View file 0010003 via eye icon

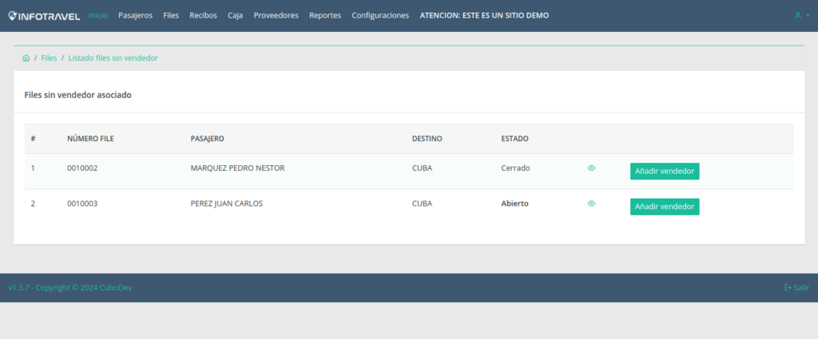click(x=591, y=203)
